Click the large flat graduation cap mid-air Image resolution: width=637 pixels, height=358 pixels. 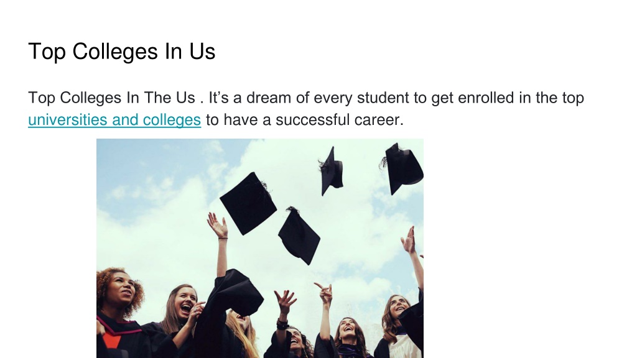tap(248, 203)
